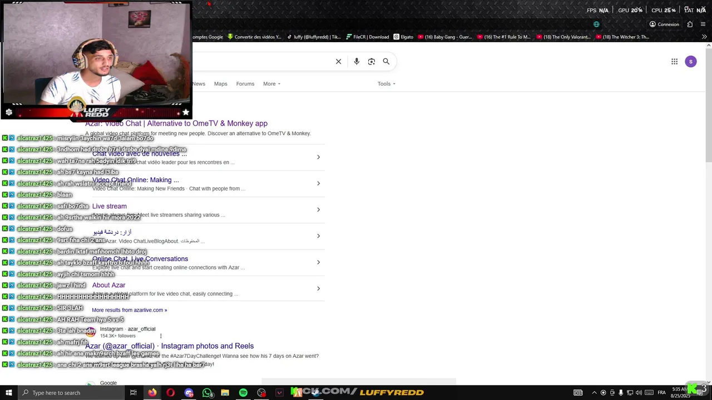Expand the Online Chat, Live Conversations chevron
Screen dimensions: 712x400
tap(318, 262)
